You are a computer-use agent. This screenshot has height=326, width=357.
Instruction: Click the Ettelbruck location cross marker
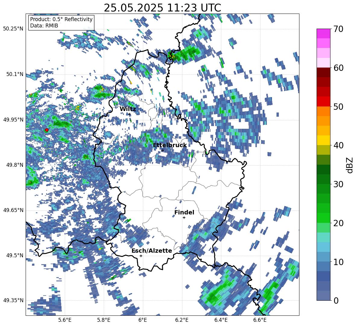163,150
